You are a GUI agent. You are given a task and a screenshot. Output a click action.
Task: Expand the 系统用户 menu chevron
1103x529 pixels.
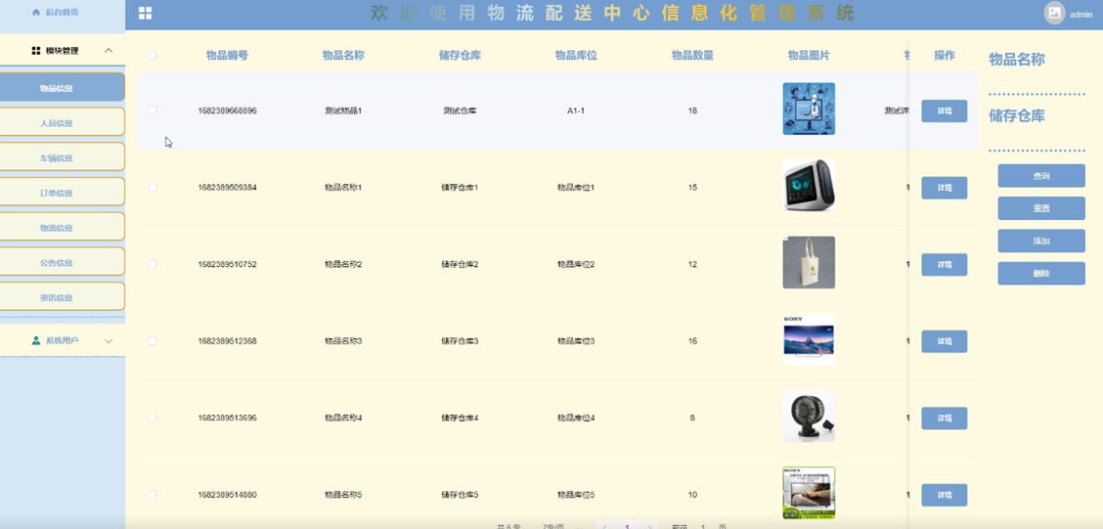(109, 341)
